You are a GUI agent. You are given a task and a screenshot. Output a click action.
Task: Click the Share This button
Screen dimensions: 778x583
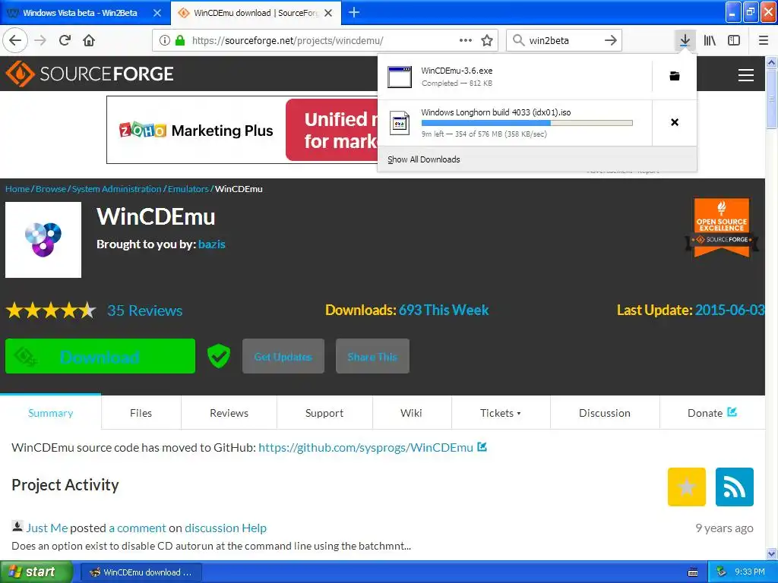pos(372,356)
